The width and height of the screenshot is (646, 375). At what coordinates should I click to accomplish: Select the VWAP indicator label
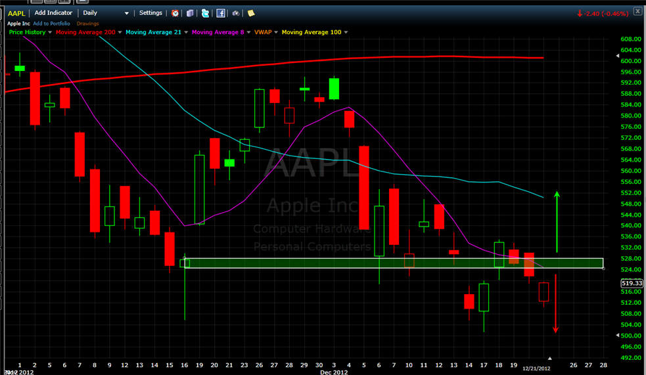263,32
